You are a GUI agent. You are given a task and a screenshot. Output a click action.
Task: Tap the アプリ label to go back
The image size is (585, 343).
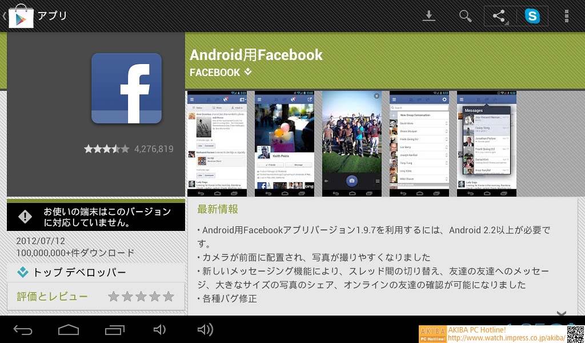pos(53,16)
